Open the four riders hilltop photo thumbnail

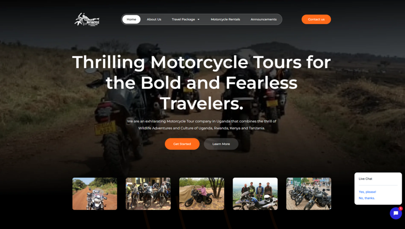click(x=255, y=194)
